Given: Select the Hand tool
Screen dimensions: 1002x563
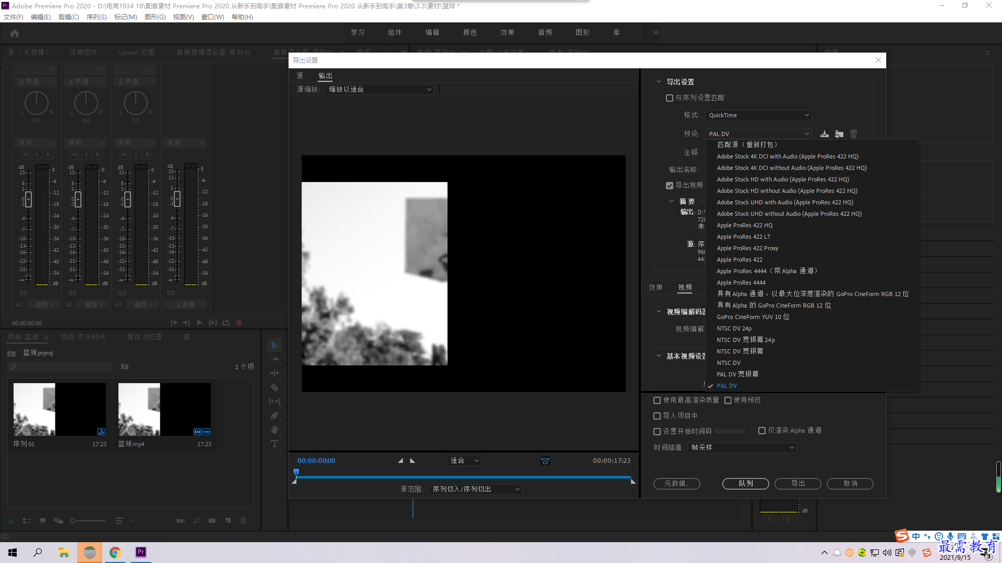Looking at the screenshot, I should tap(275, 430).
